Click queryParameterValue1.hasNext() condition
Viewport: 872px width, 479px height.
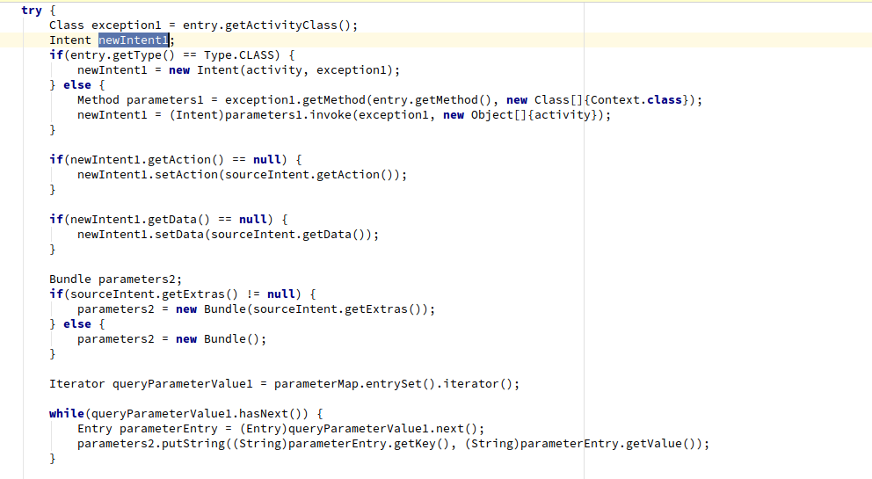click(x=196, y=414)
